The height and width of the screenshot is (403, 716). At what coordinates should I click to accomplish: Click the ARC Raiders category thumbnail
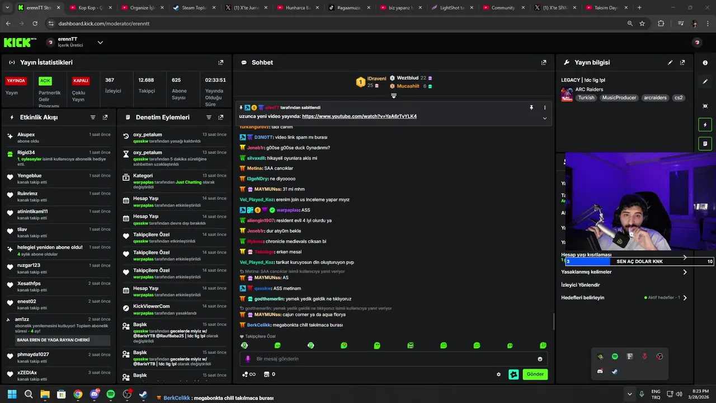(567, 94)
